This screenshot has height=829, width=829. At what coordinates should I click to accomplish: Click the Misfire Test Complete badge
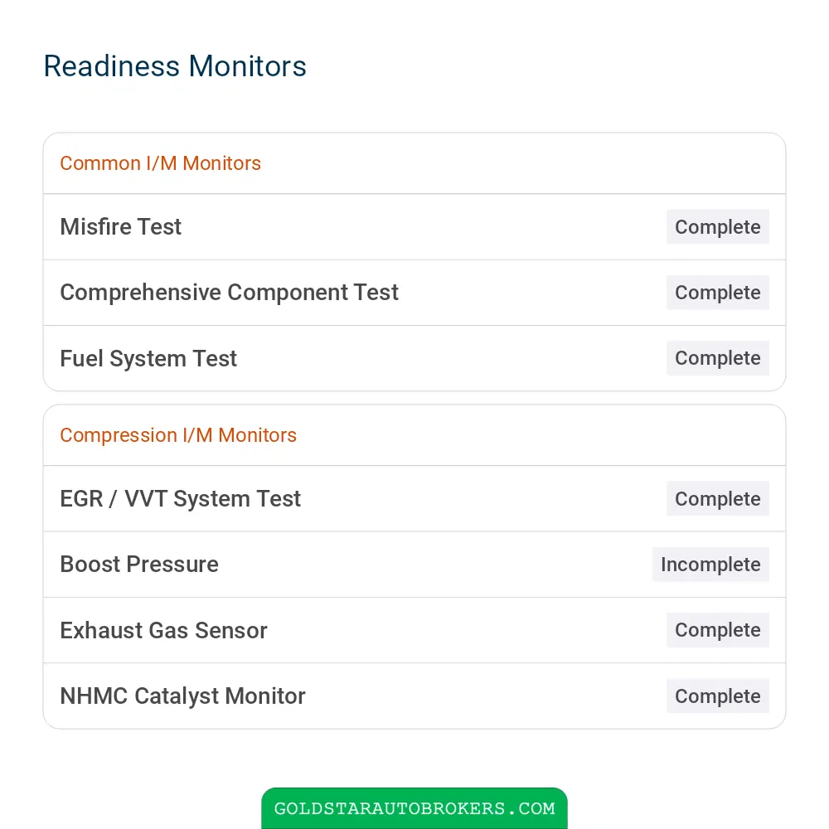pos(717,227)
